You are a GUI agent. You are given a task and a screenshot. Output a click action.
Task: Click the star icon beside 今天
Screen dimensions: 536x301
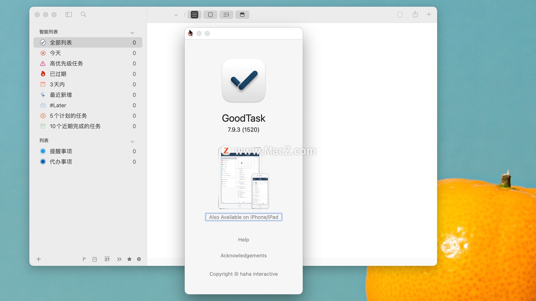(43, 53)
